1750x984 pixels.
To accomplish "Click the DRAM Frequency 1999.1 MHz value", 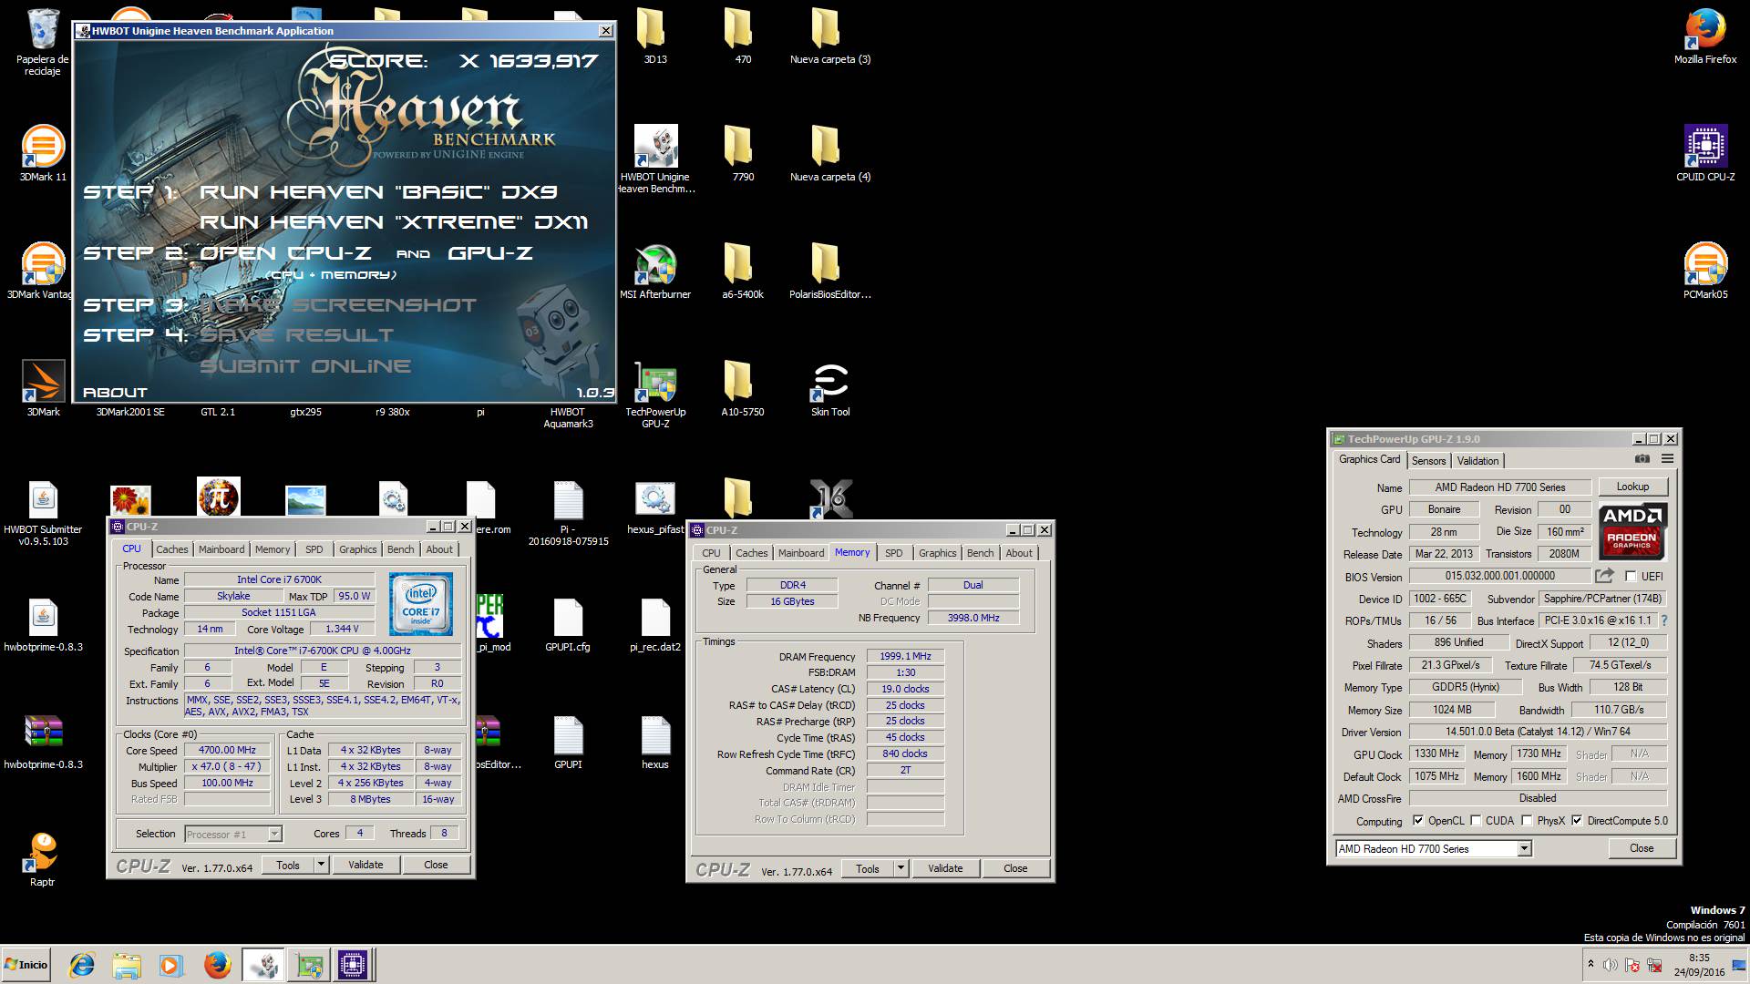I will (905, 656).
